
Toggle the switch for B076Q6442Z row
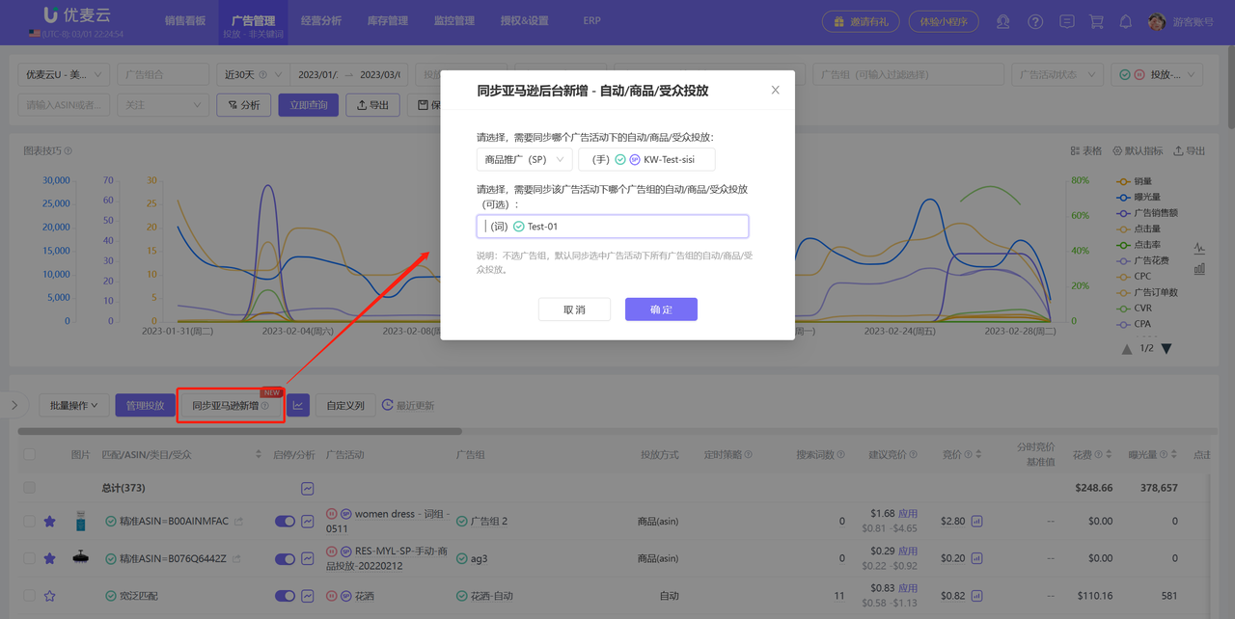(285, 559)
